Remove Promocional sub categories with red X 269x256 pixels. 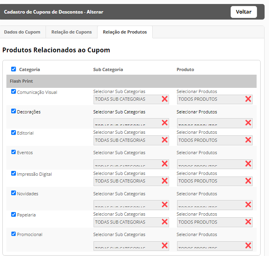click(x=165, y=246)
